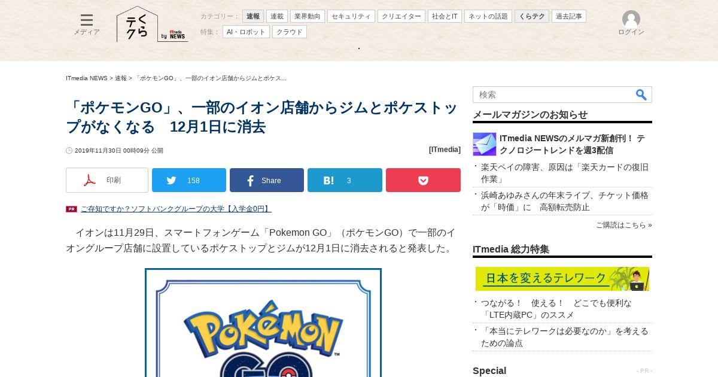This screenshot has height=377, width=718.
Task: Click the メールマガジンのお知らせ heading
Action: click(x=530, y=114)
